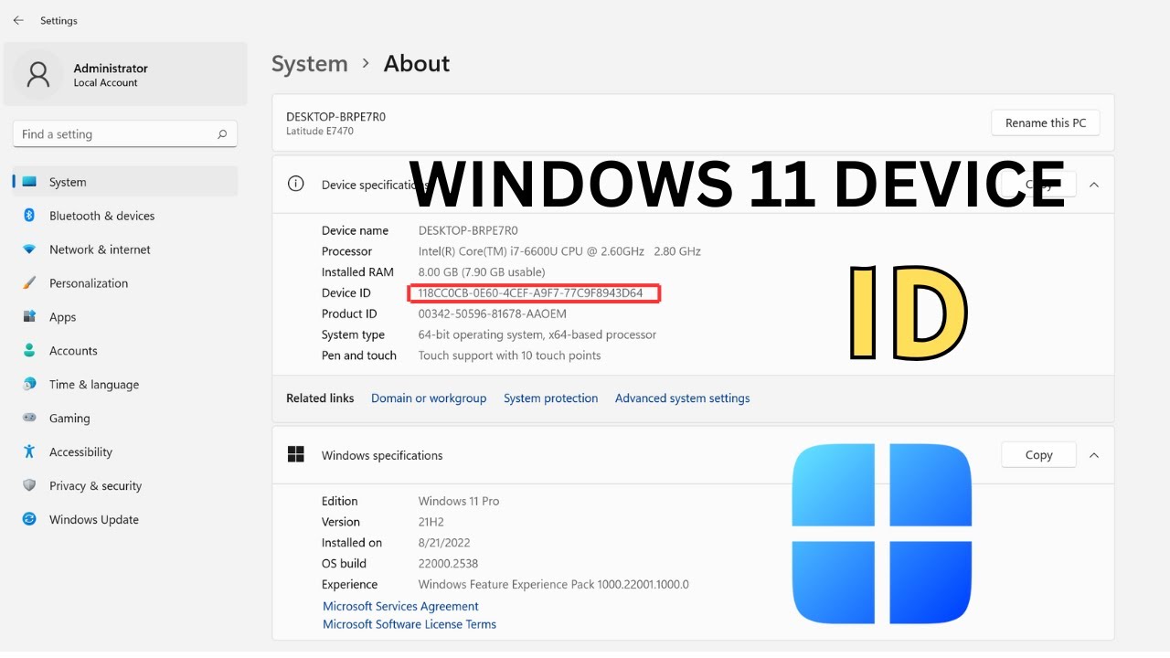This screenshot has height=658, width=1170.
Task: Click Latitude E7470 model text
Action: [x=320, y=132]
